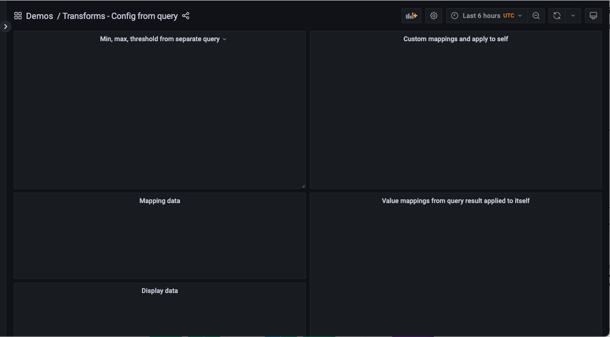Select the Value mappings from query result panel

coord(456,201)
